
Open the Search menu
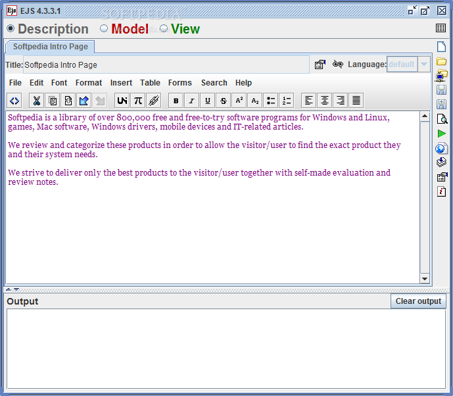(214, 83)
